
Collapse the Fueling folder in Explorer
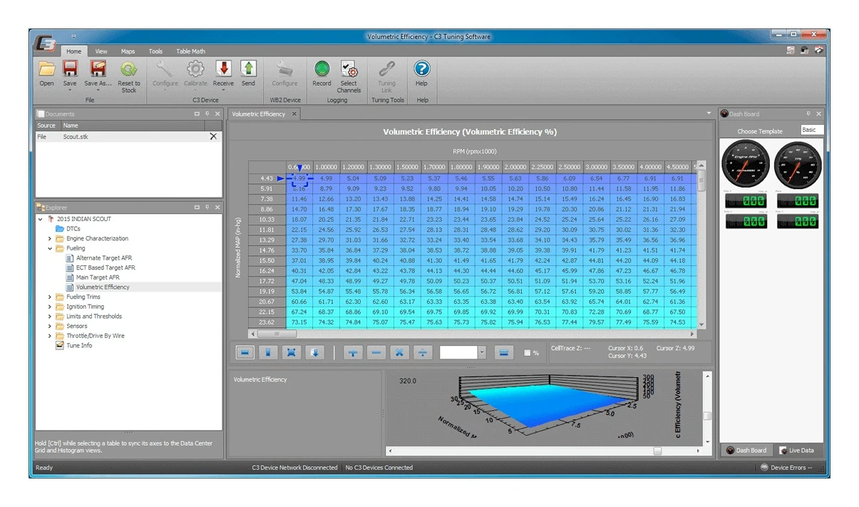[x=50, y=249]
